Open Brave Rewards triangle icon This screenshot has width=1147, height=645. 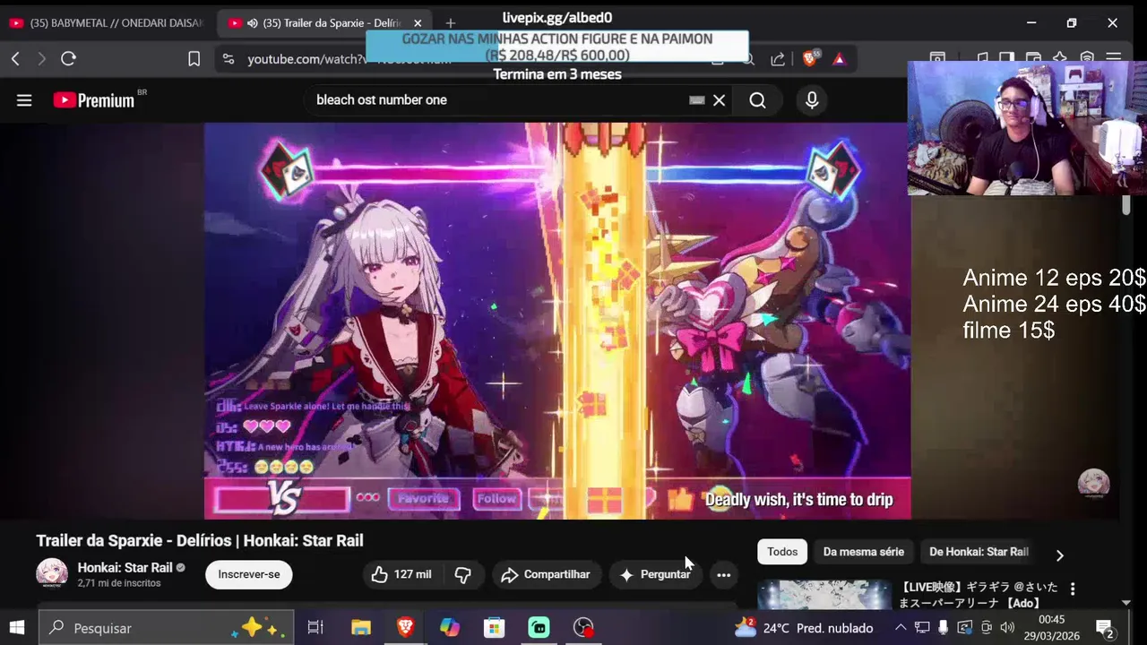click(x=839, y=59)
